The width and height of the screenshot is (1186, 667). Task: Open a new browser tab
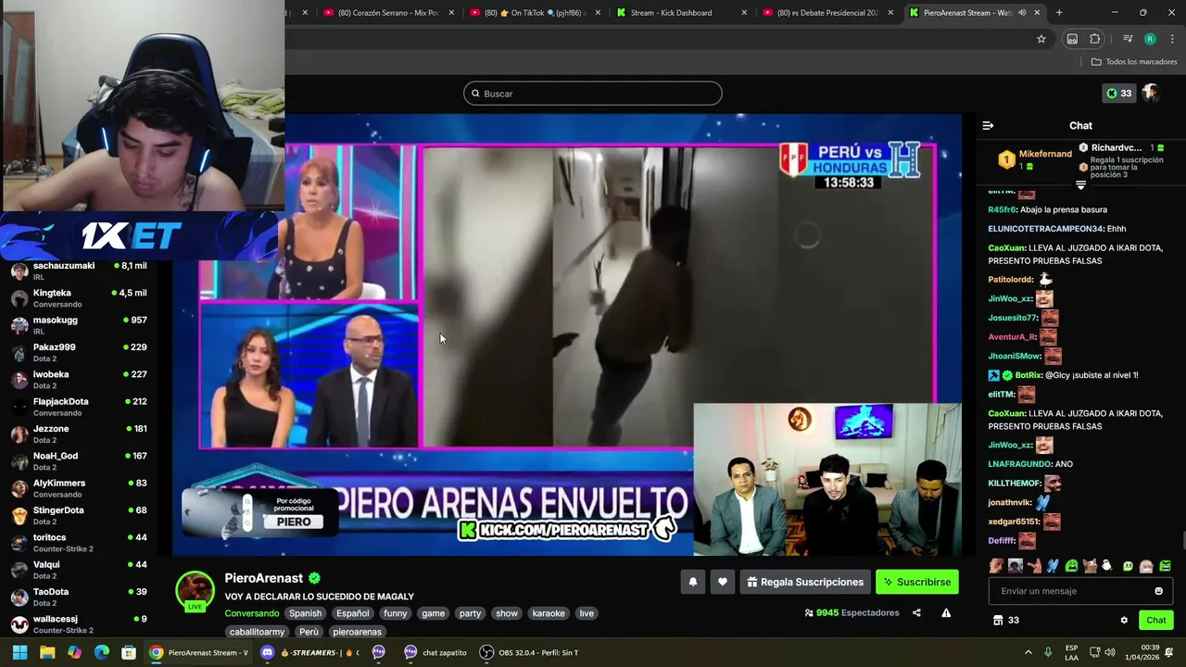[1059, 13]
